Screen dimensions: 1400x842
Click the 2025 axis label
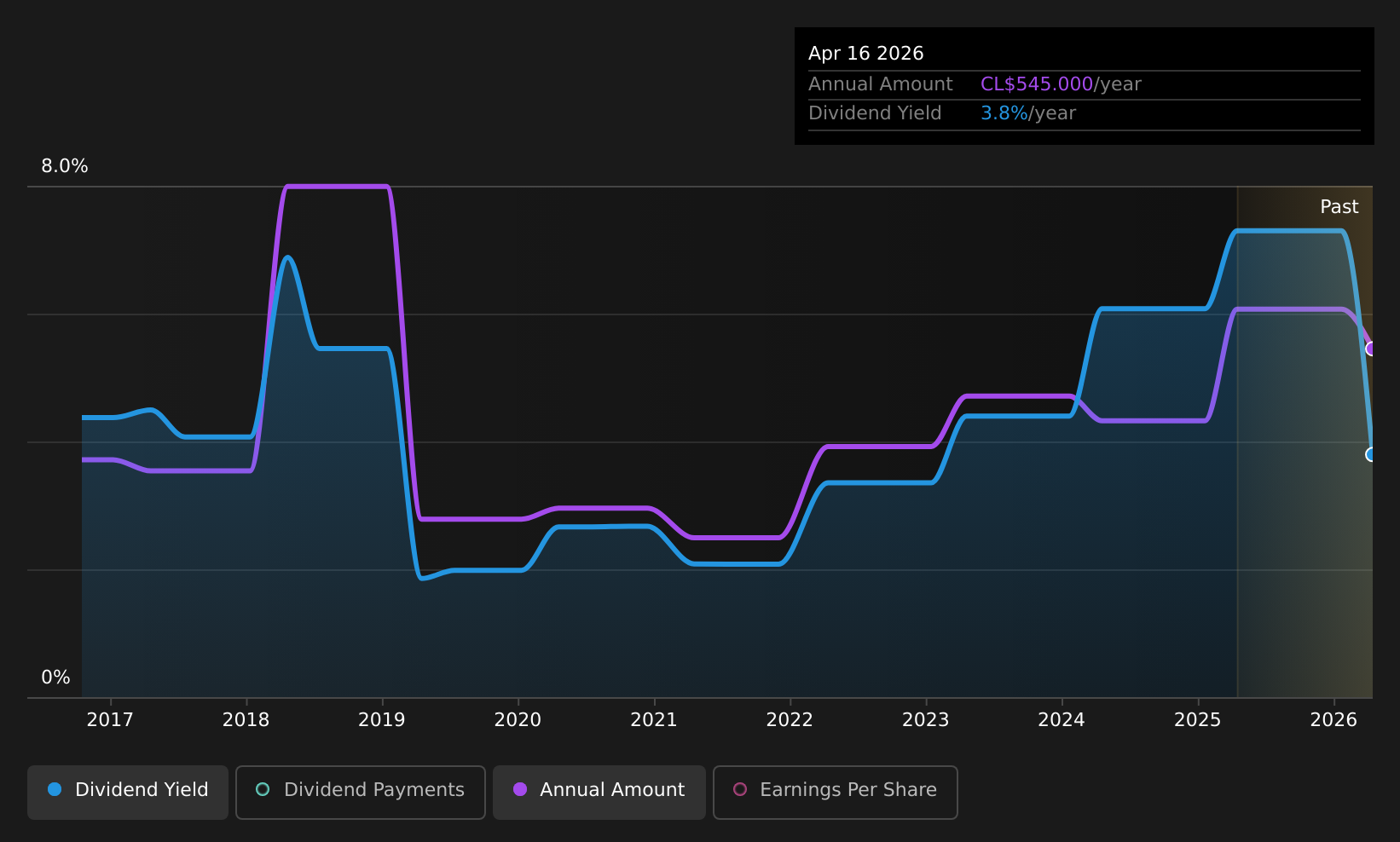pos(1198,720)
